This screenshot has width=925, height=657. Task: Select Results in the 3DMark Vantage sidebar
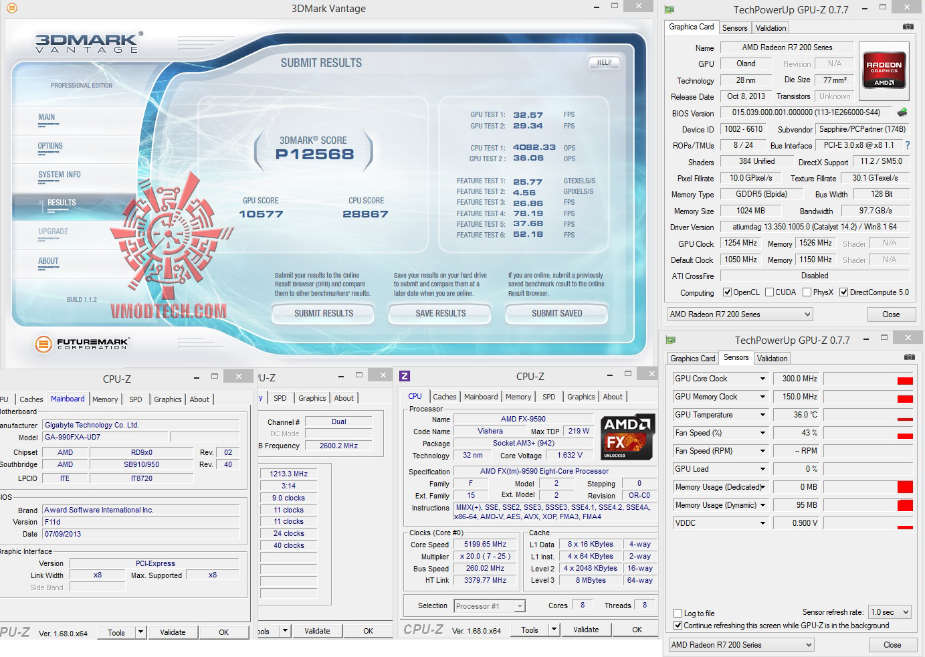pos(62,203)
